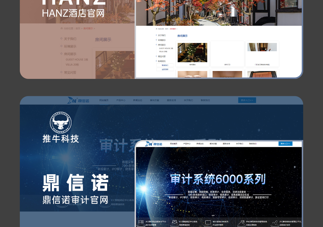323x227 pixels.
Task: Select 关于我们 in the white hotel page sidebar
Action: coord(162,35)
